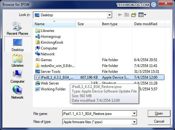The width and height of the screenshot is (175, 130).
Task: Click the Web Server shortcut icon
Action: pos(38,83)
